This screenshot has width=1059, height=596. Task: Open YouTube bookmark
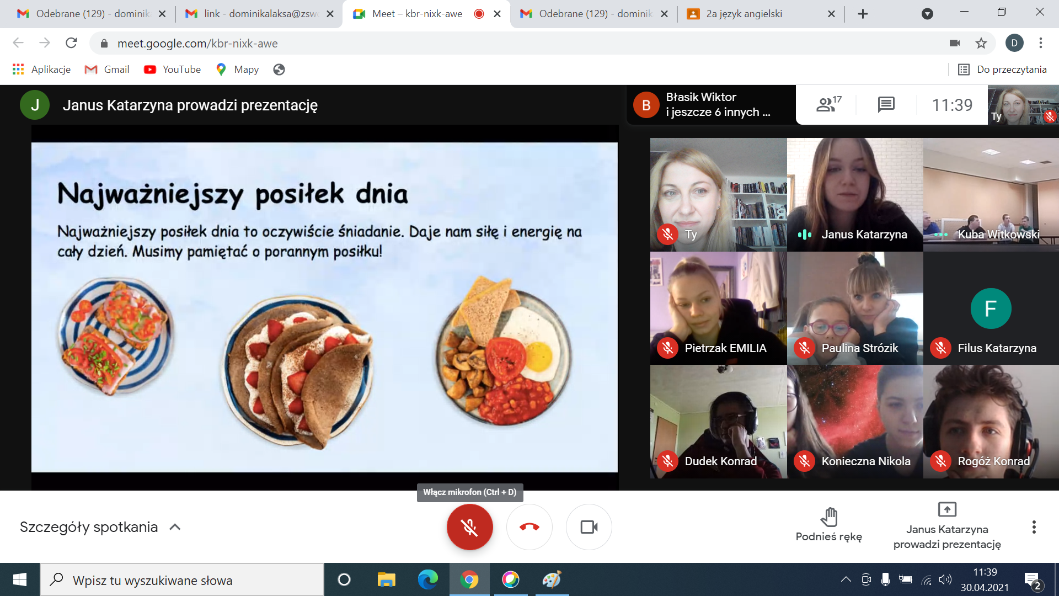click(x=172, y=70)
